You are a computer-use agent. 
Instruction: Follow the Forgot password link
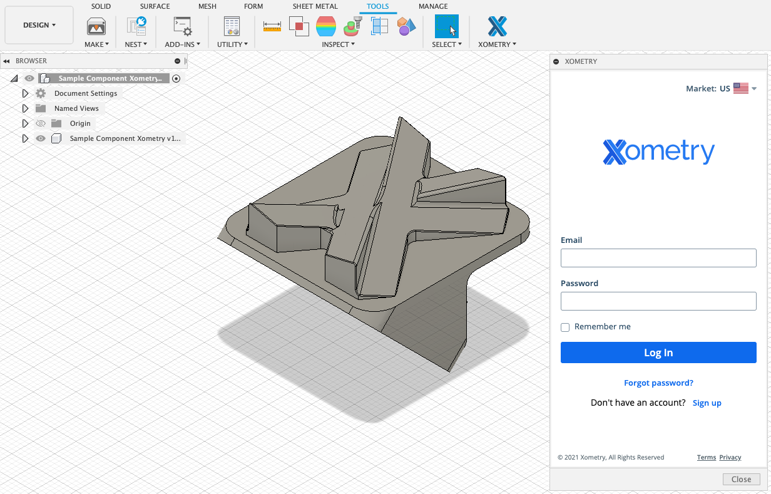coord(658,383)
